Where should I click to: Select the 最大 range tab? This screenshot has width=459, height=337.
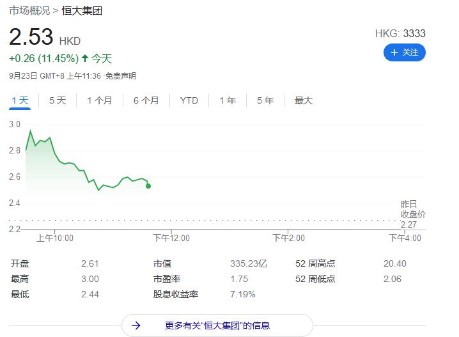coord(304,100)
